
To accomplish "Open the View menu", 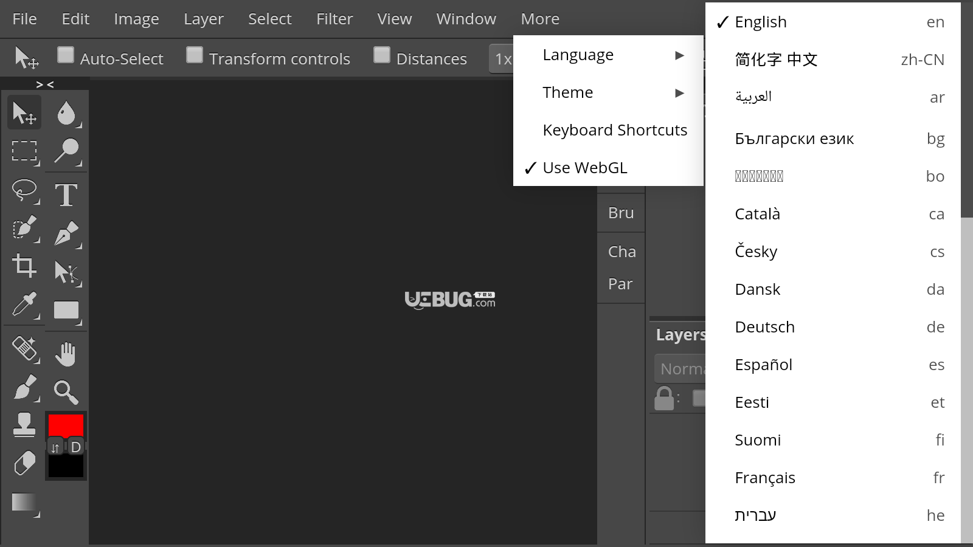I will point(395,19).
